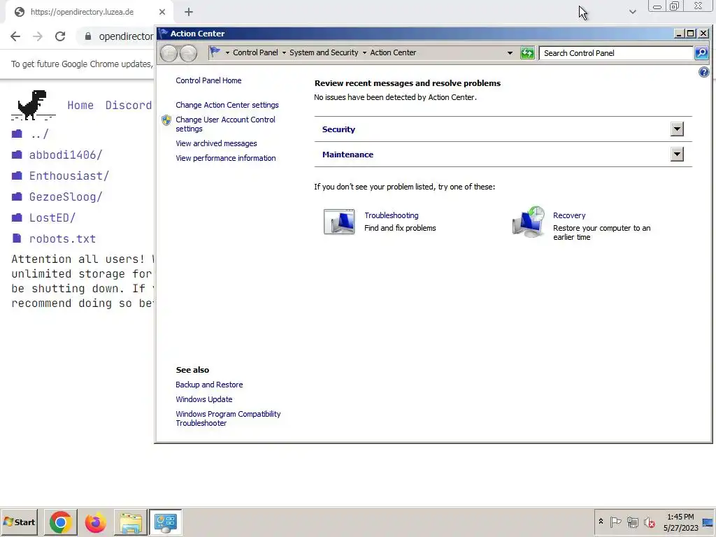Image resolution: width=716 pixels, height=537 pixels.
Task: Open Windows Update link
Action: [204, 399]
